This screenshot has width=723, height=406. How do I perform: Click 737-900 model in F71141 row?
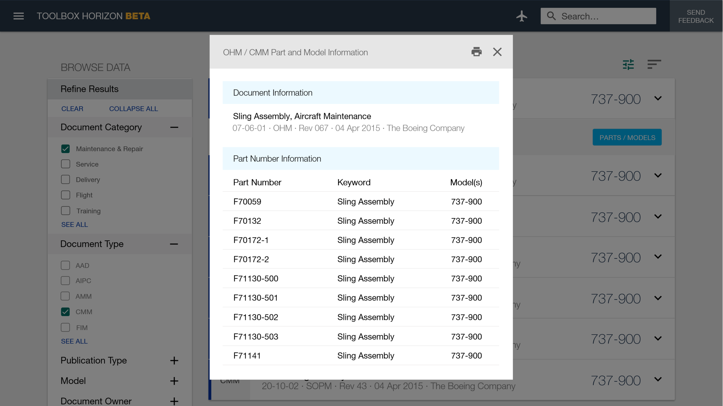click(466, 355)
